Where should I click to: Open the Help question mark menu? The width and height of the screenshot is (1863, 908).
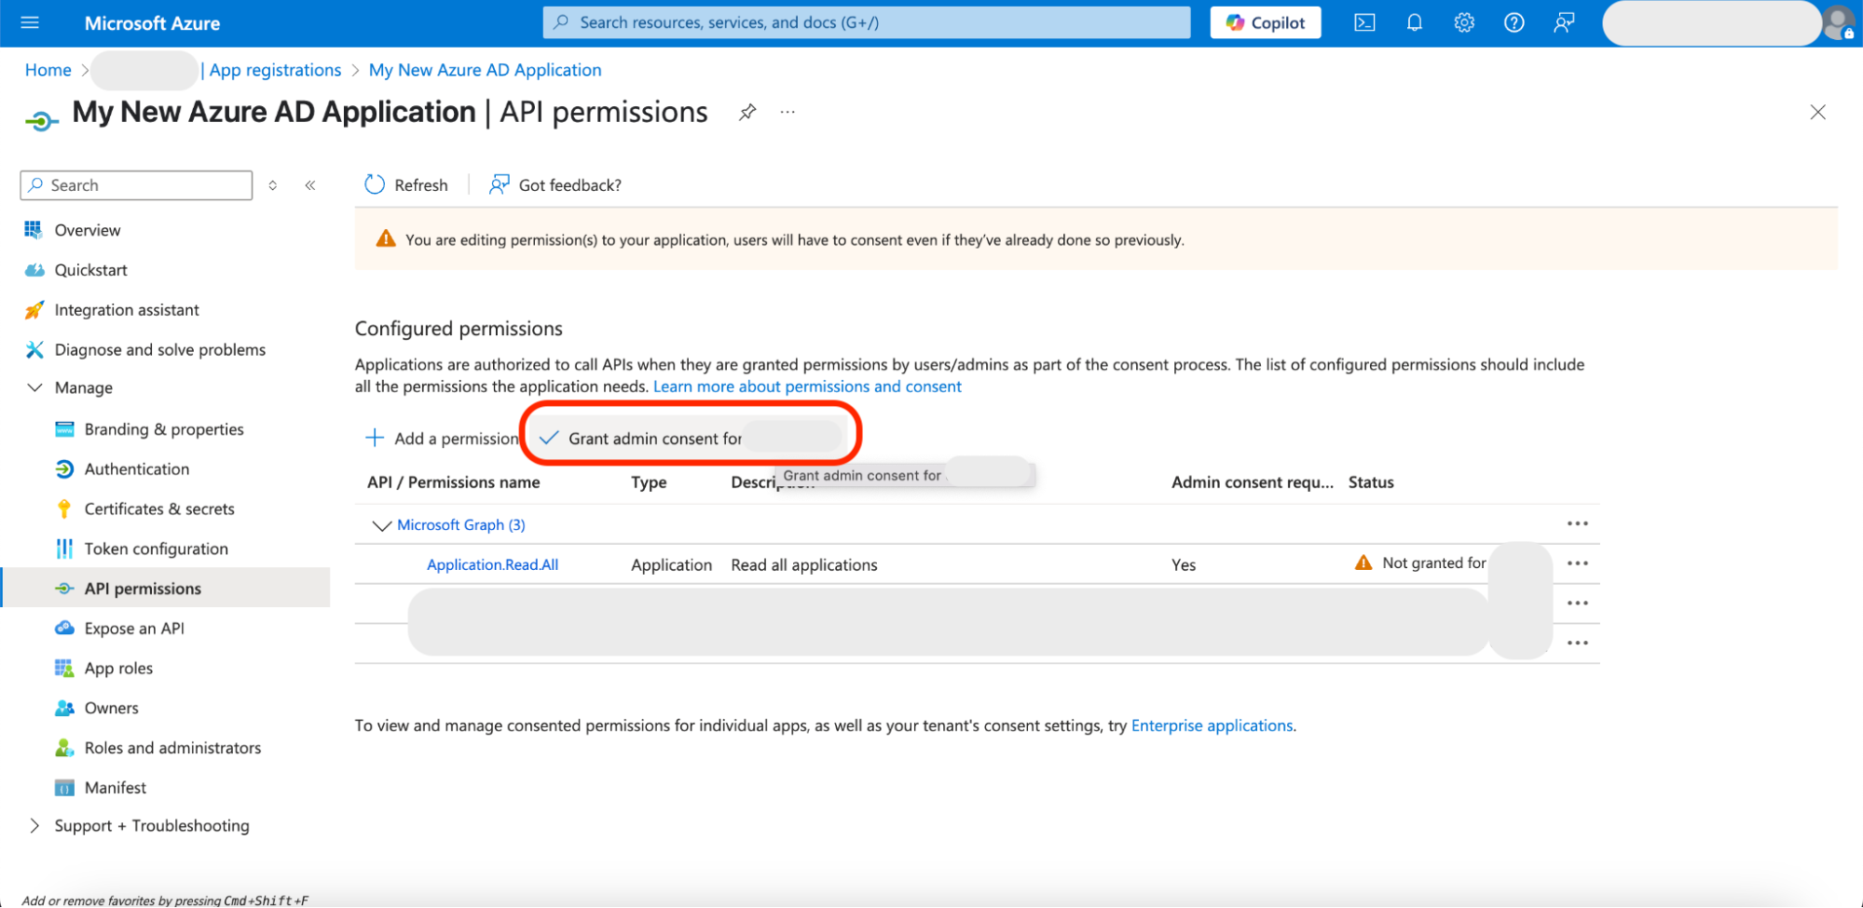pyautogui.click(x=1514, y=22)
